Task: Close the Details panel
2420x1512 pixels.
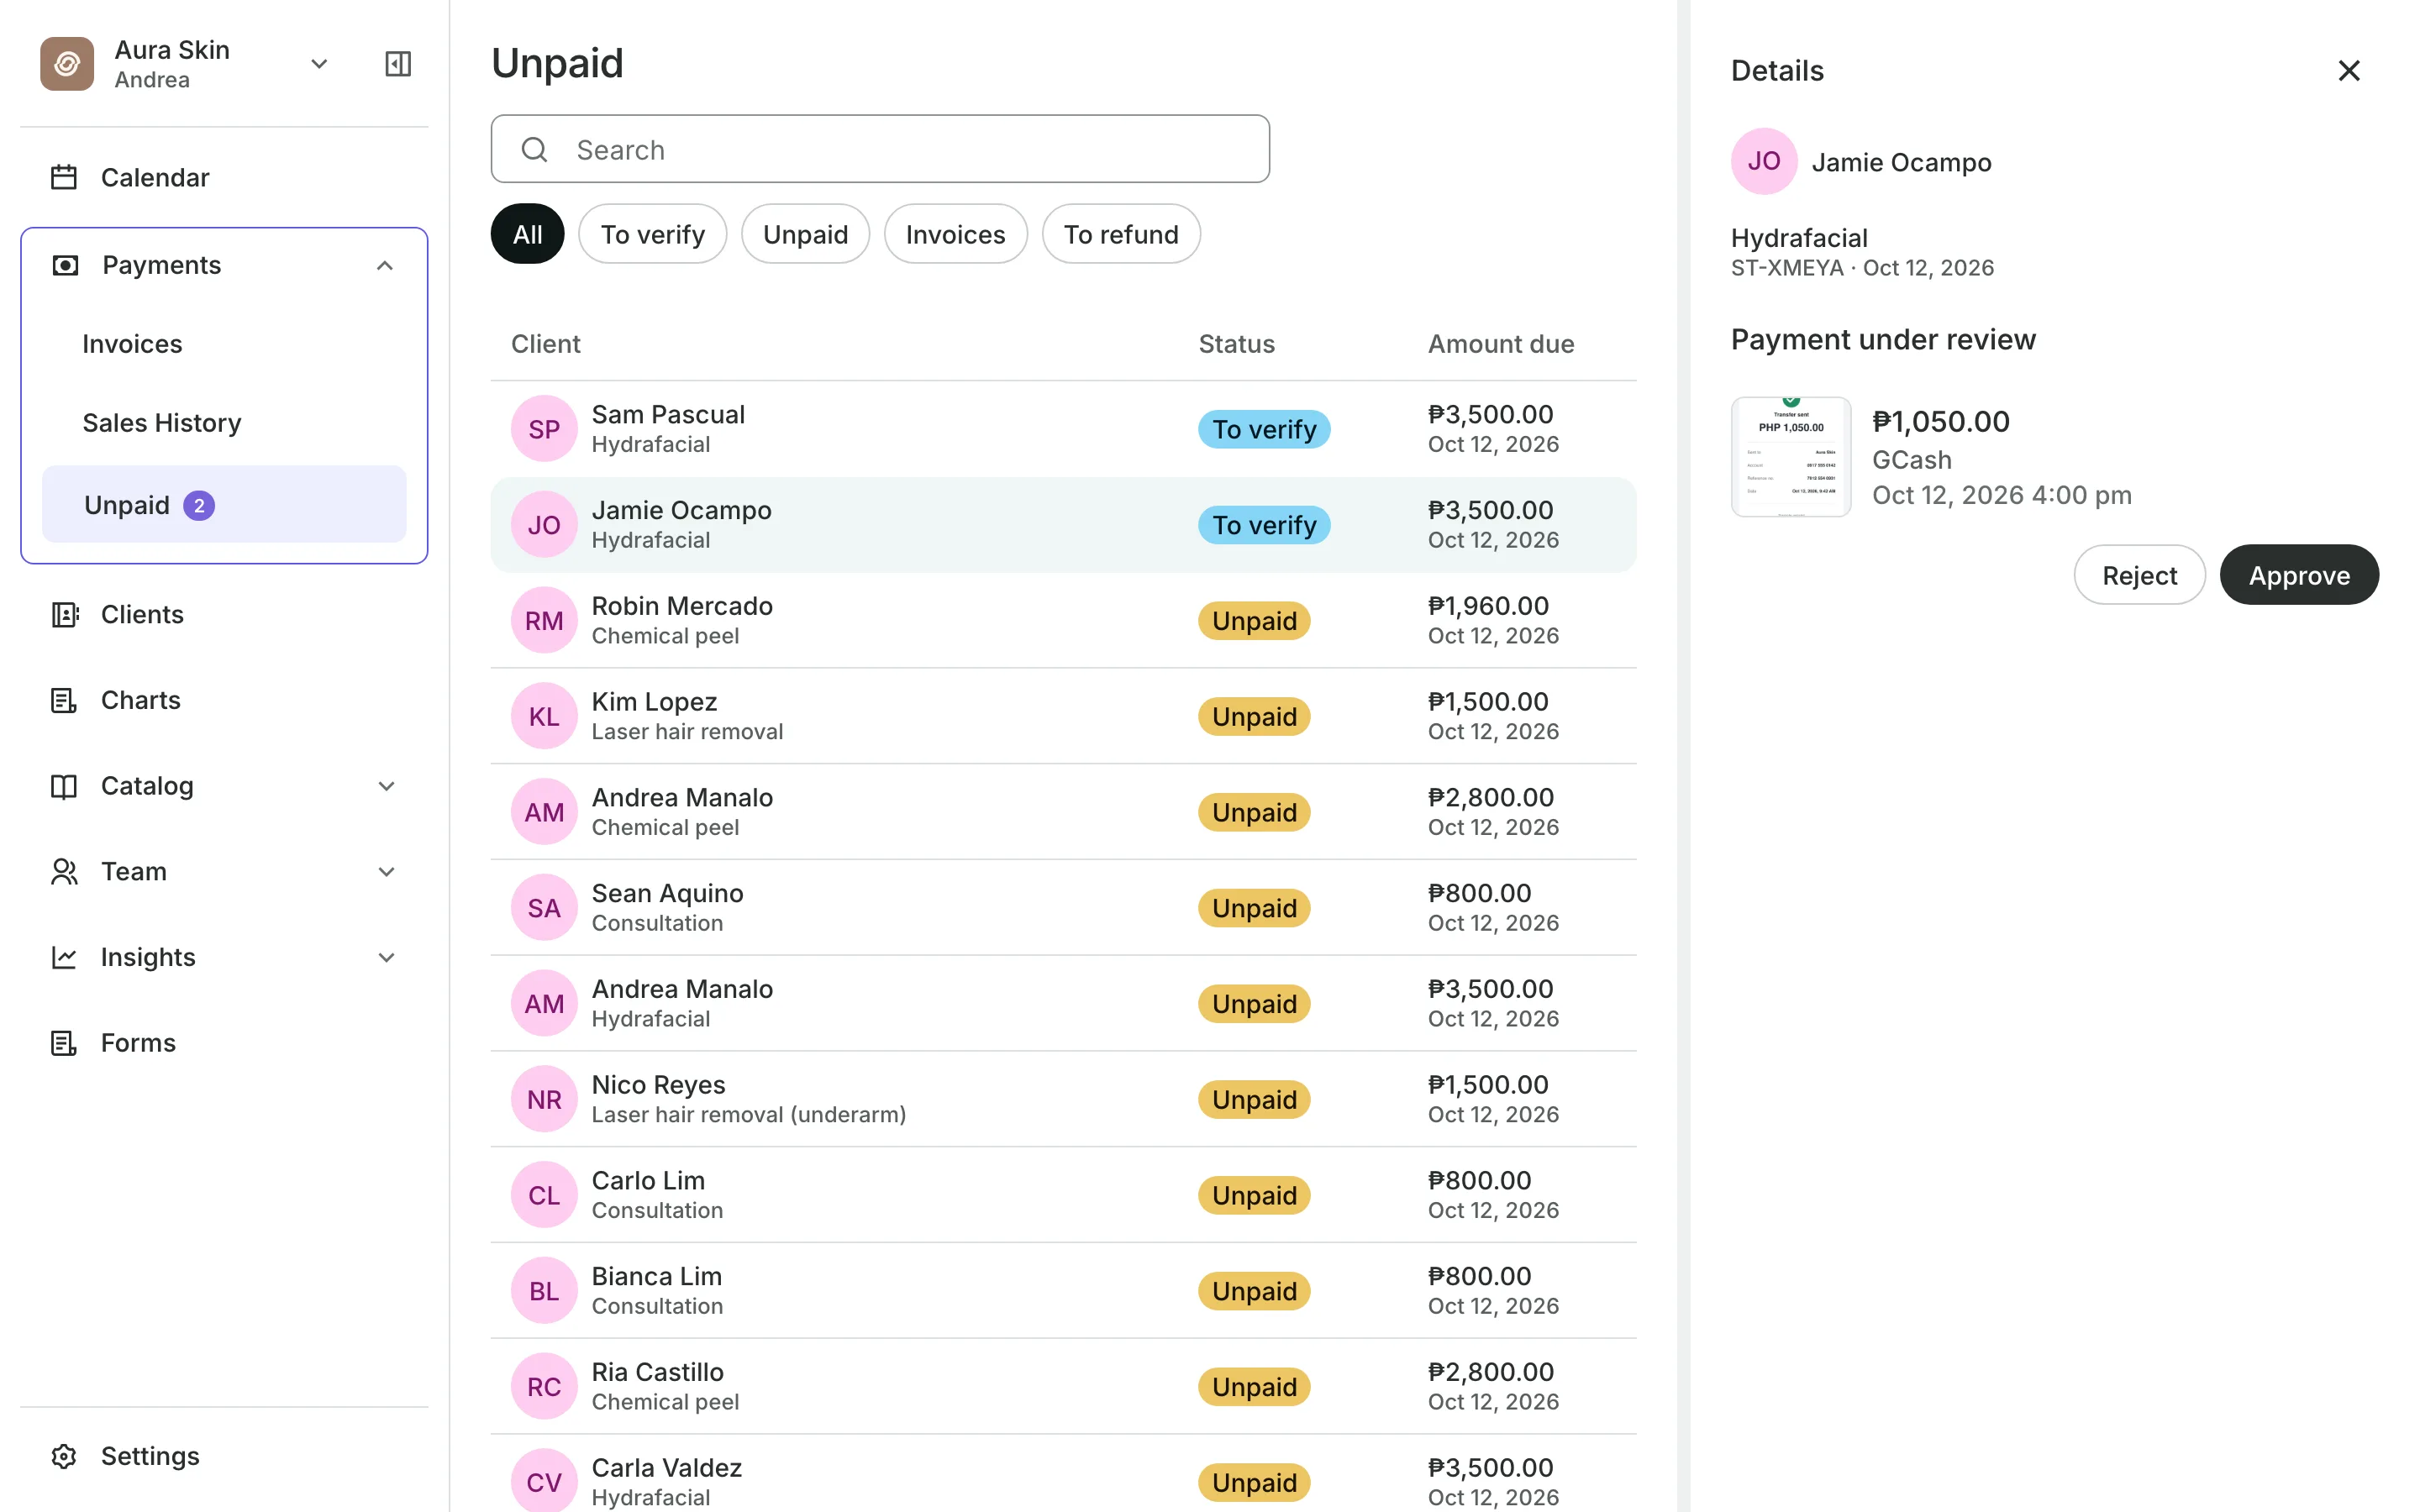Action: coord(2348,70)
